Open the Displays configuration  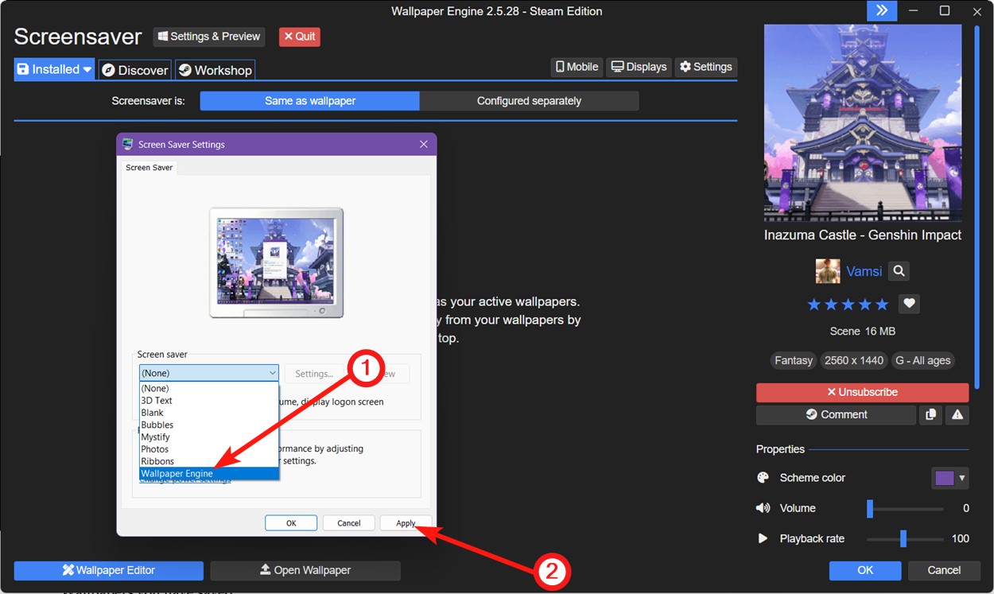639,67
